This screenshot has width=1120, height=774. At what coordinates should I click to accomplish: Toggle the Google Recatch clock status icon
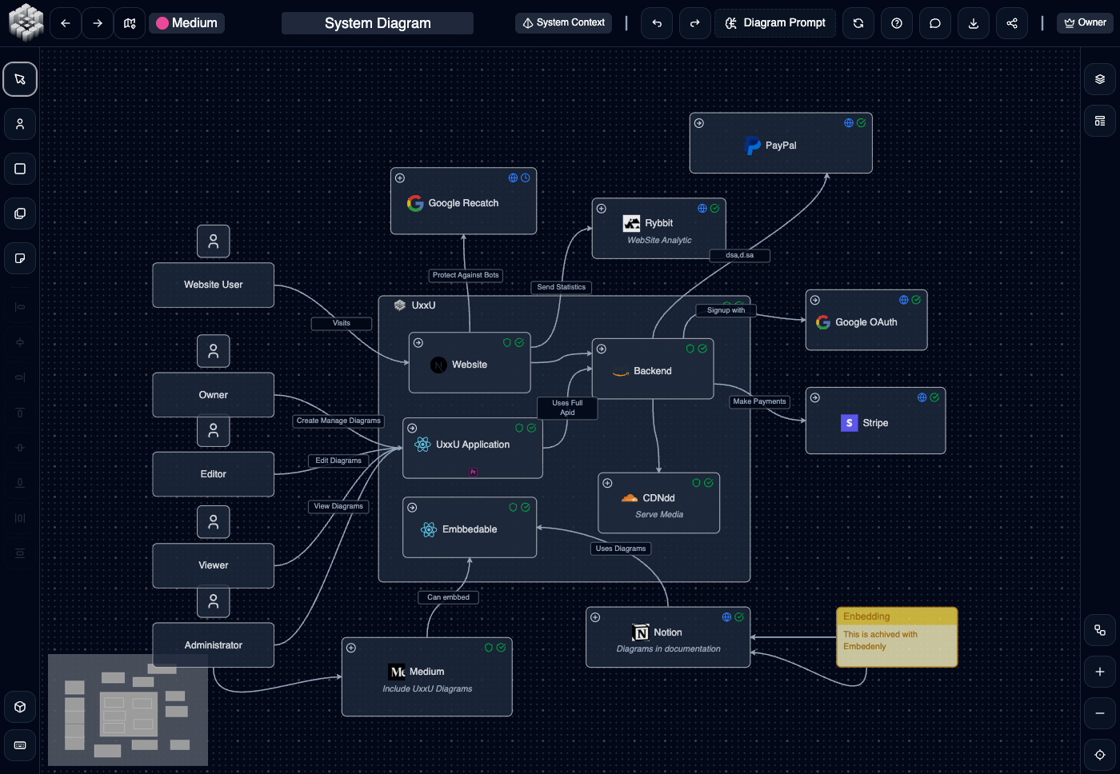pyautogui.click(x=526, y=178)
